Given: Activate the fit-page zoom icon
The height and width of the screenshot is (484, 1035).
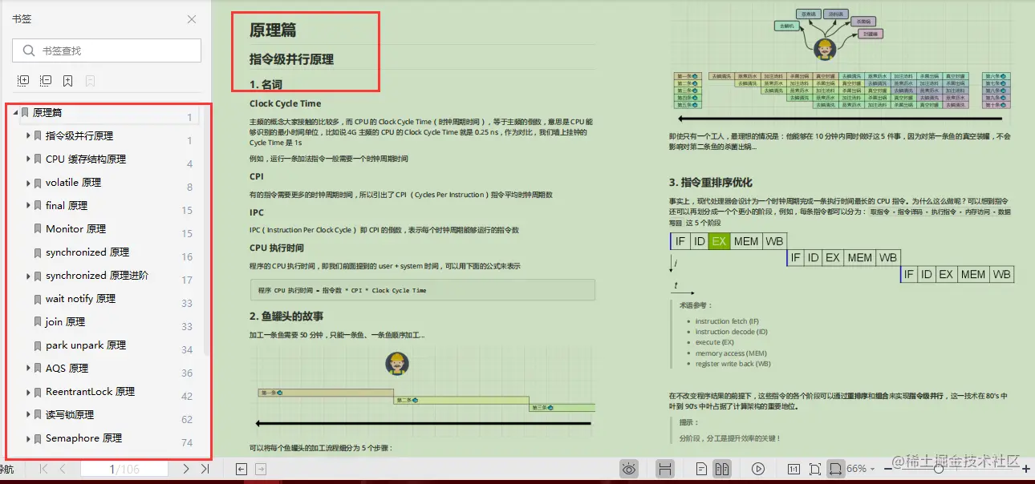Looking at the screenshot, I should point(814,468).
